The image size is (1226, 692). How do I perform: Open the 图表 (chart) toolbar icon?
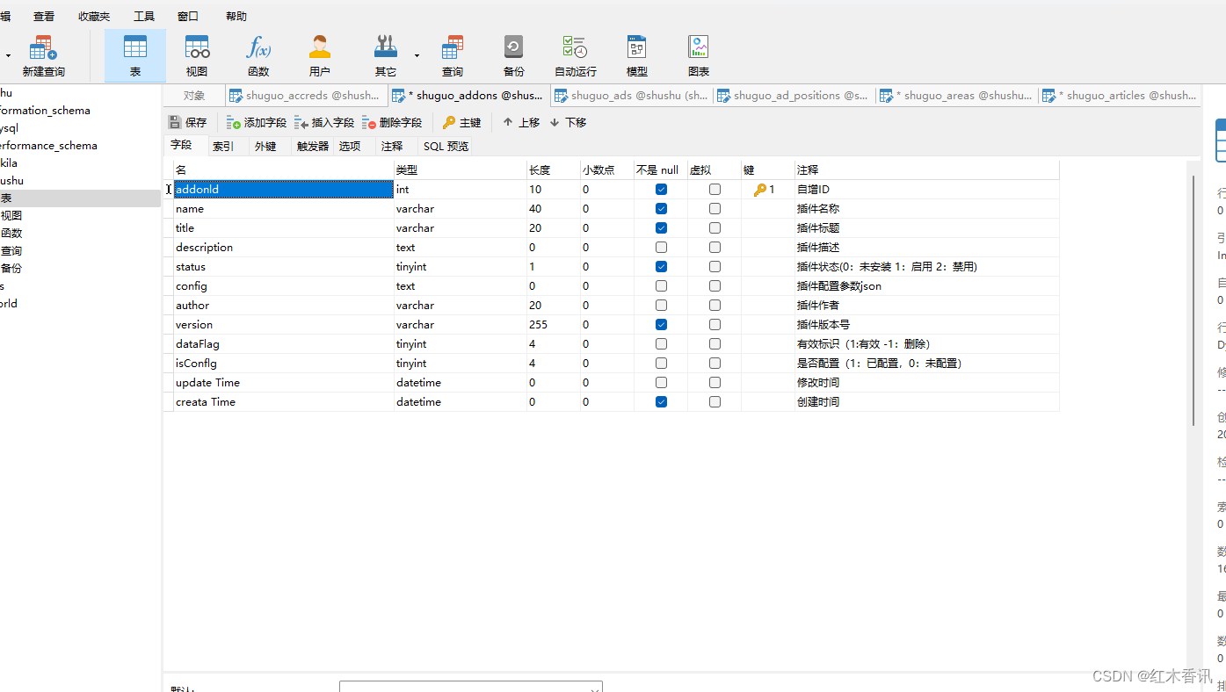point(699,56)
